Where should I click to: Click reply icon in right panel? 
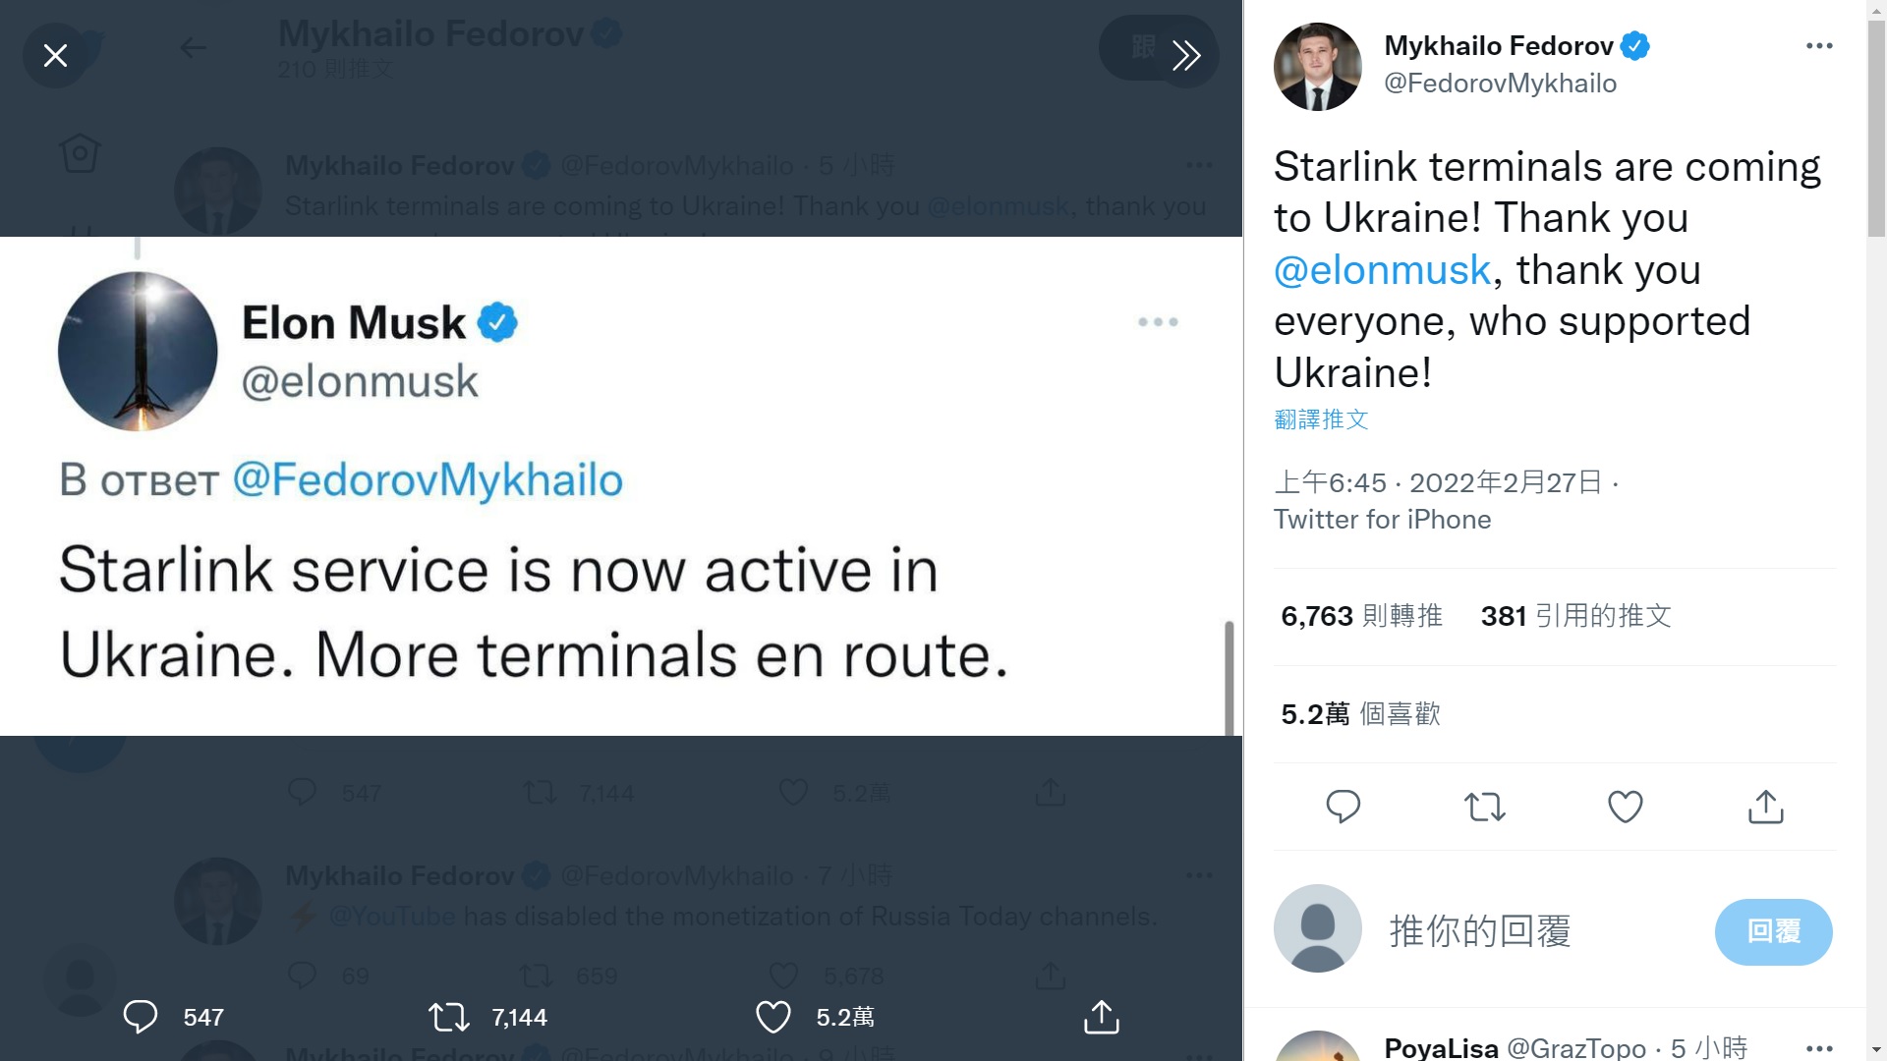(x=1343, y=807)
